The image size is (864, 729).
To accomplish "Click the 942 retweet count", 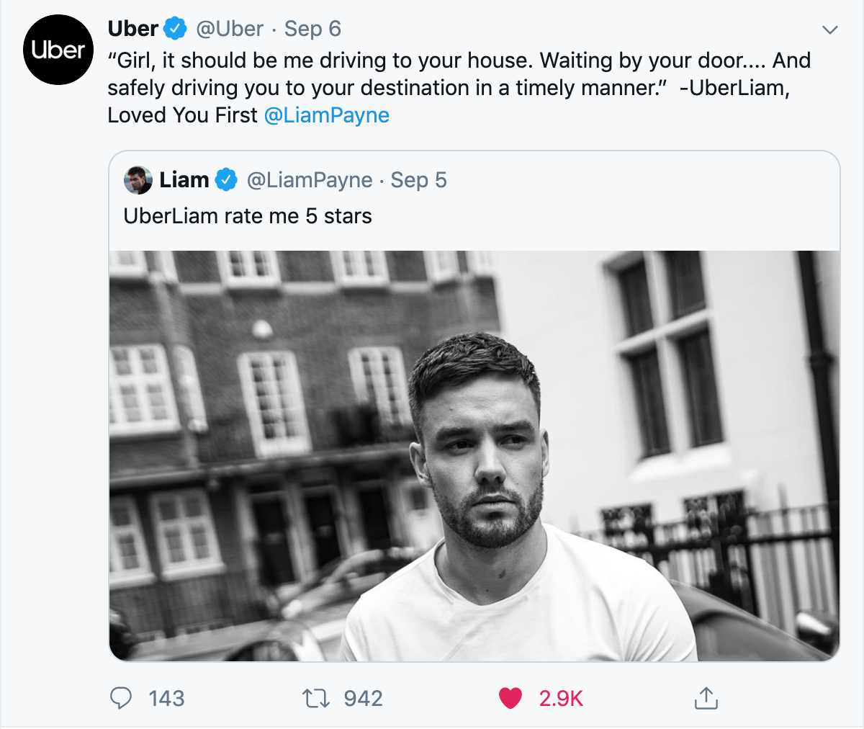I will click(x=363, y=698).
